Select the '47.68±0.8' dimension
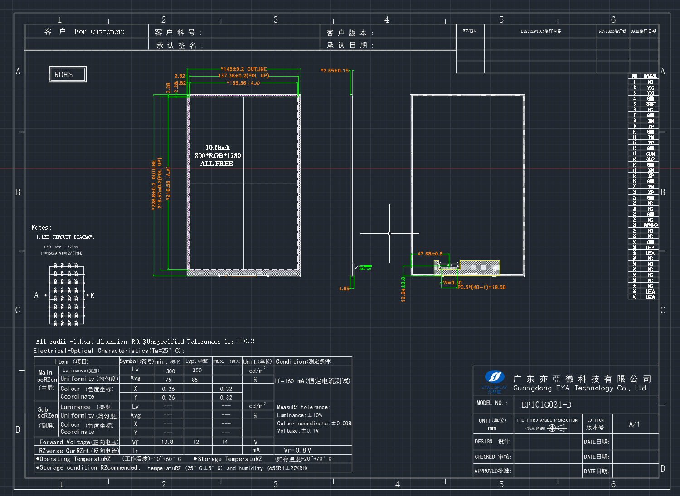This screenshot has height=496, width=680. [430, 254]
